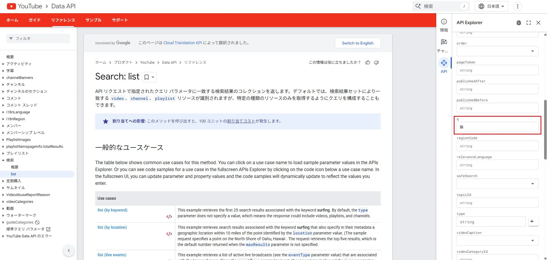Open the 割り当てコスト link
Image resolution: width=547 pixels, height=260 pixels.
241,121
